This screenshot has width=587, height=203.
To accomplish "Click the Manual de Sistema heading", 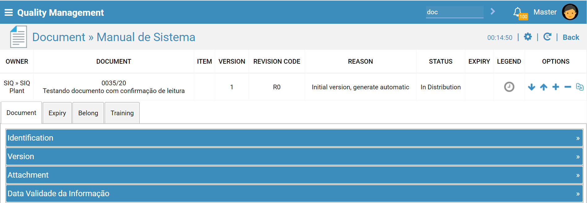I will click(146, 37).
